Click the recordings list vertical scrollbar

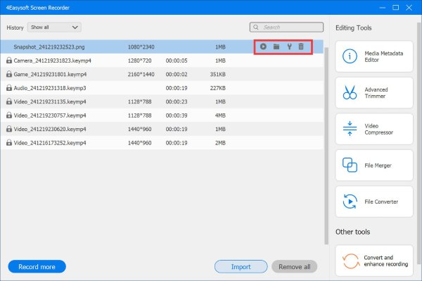[x=326, y=146]
